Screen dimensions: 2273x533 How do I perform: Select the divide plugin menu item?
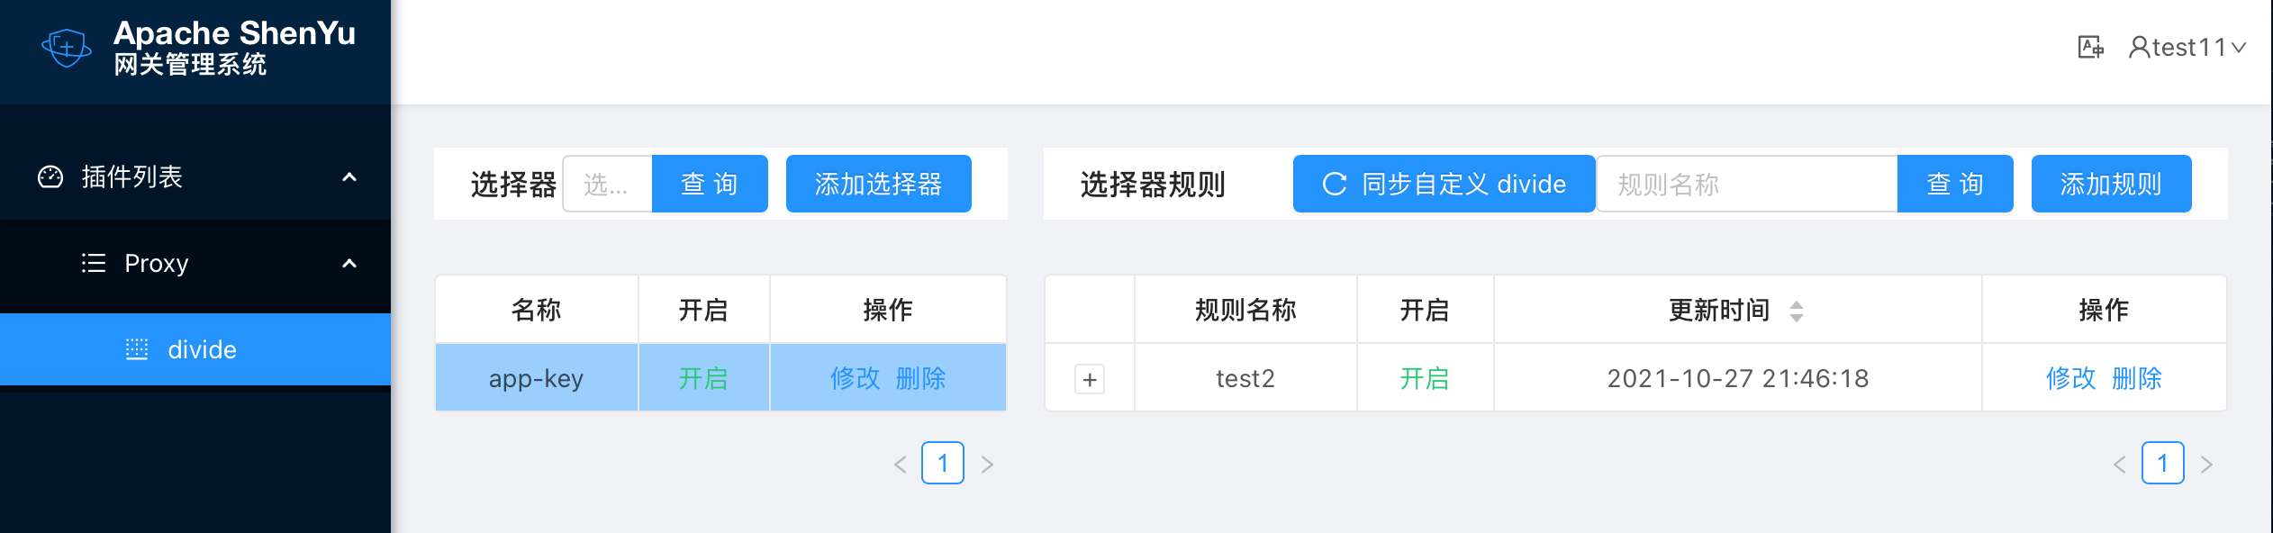202,349
